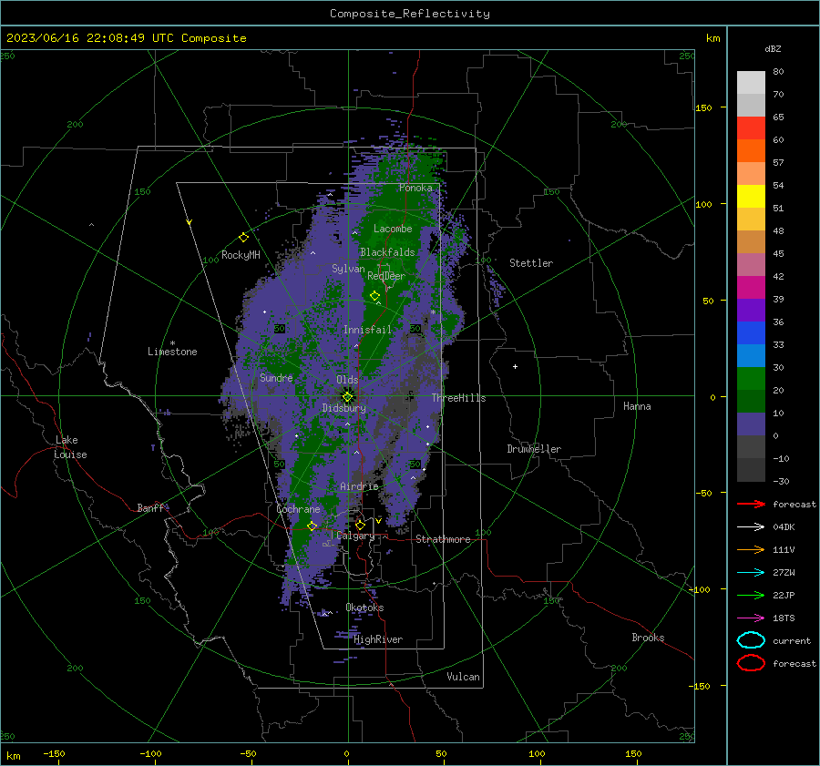Click the green 22JP arrow icon
The width and height of the screenshot is (820, 766).
(x=751, y=595)
